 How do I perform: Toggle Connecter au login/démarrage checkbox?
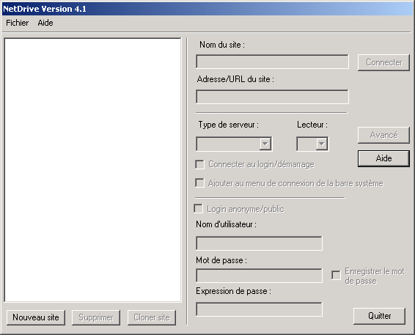[200, 164]
